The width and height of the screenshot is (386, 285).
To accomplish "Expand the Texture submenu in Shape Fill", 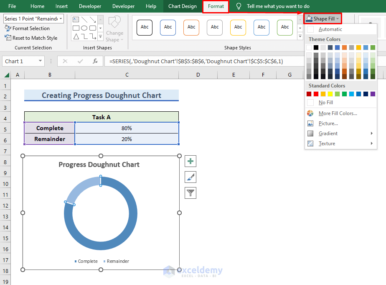I will coord(326,143).
